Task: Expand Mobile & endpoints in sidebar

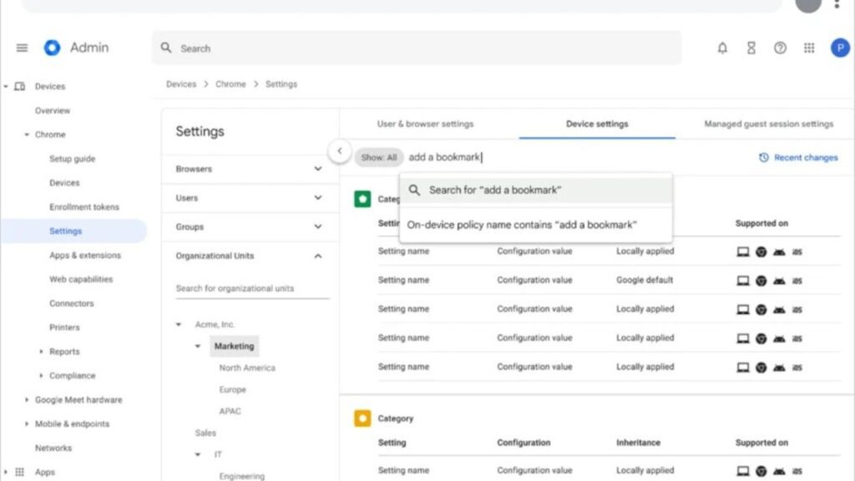Action: (26, 423)
